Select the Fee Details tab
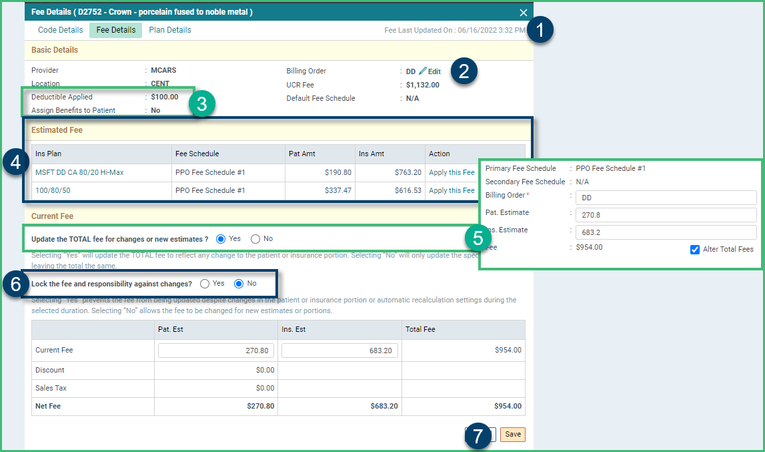 pos(115,30)
